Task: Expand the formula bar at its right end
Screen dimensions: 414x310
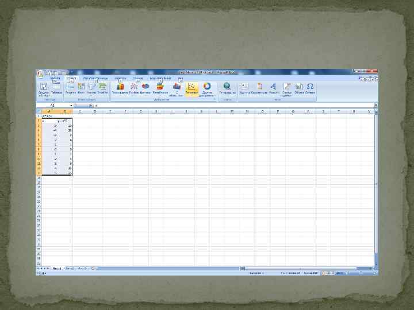Action: click(376, 106)
